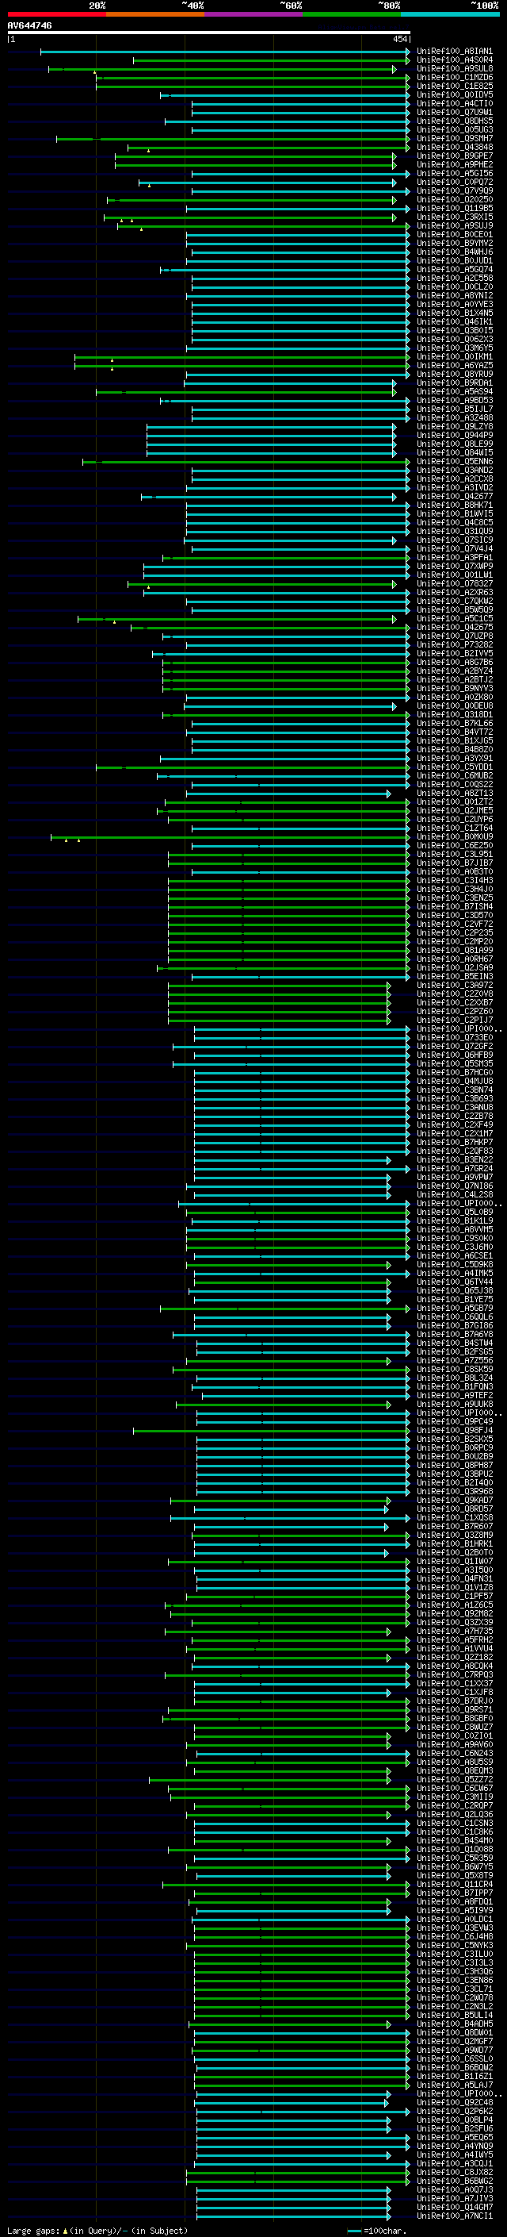Open hit UniRef100_Q4C8C5
Viewport: 507px width, 2237px height.
[454, 522]
